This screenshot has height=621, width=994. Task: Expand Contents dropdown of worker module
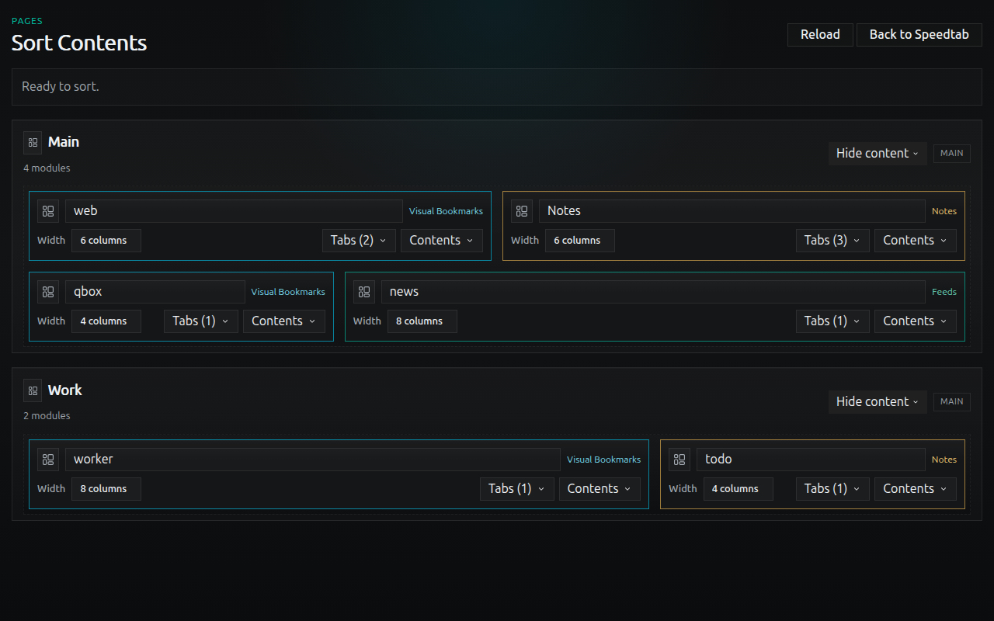(600, 489)
